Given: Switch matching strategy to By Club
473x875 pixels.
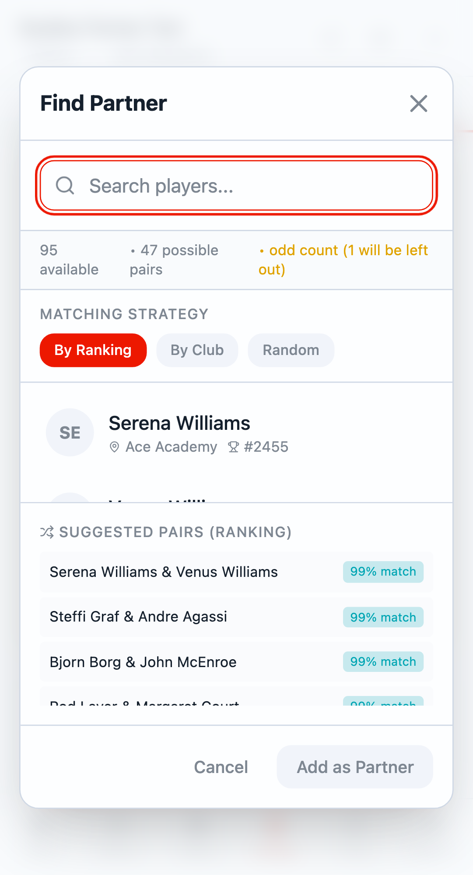Looking at the screenshot, I should (197, 350).
